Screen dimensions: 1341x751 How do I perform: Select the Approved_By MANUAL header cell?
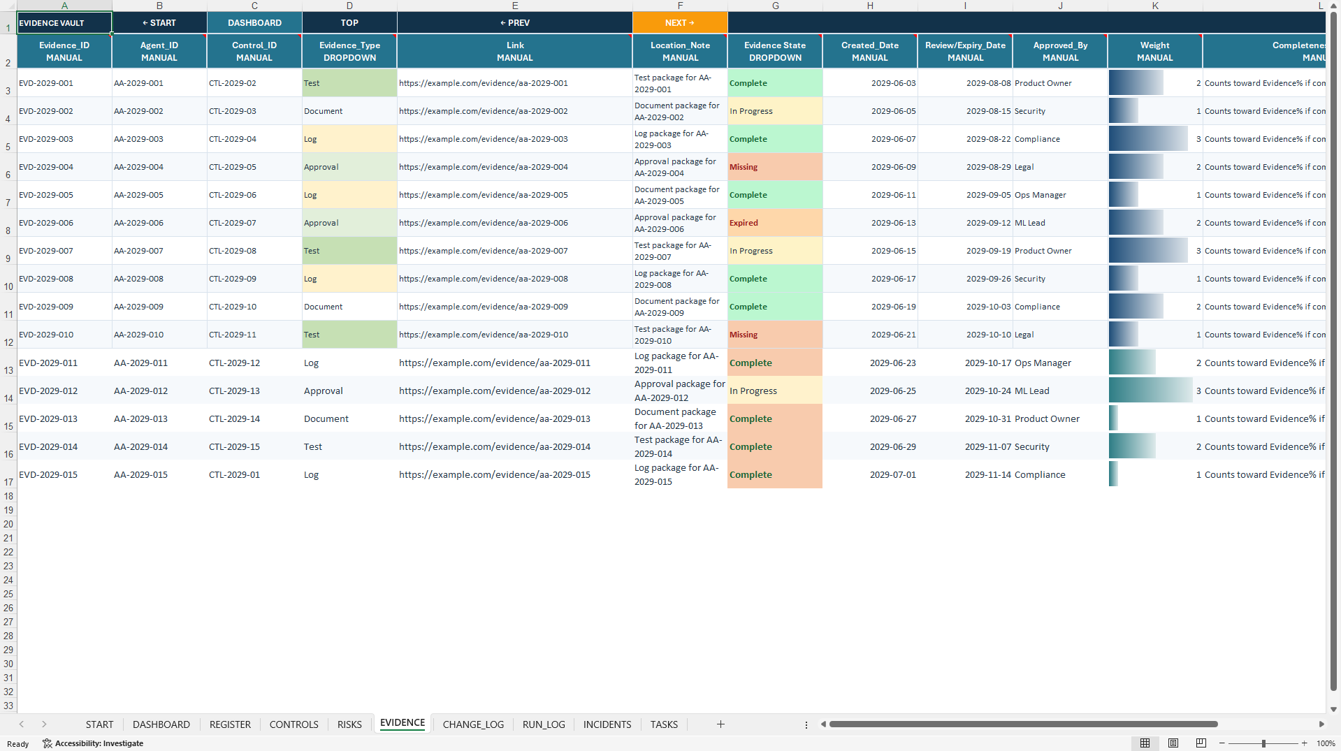click(1060, 51)
